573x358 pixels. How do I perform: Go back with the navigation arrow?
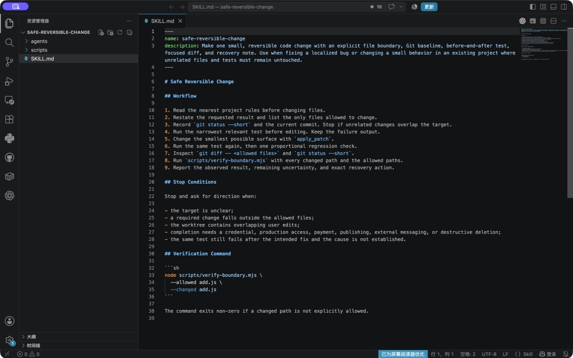coord(172,7)
